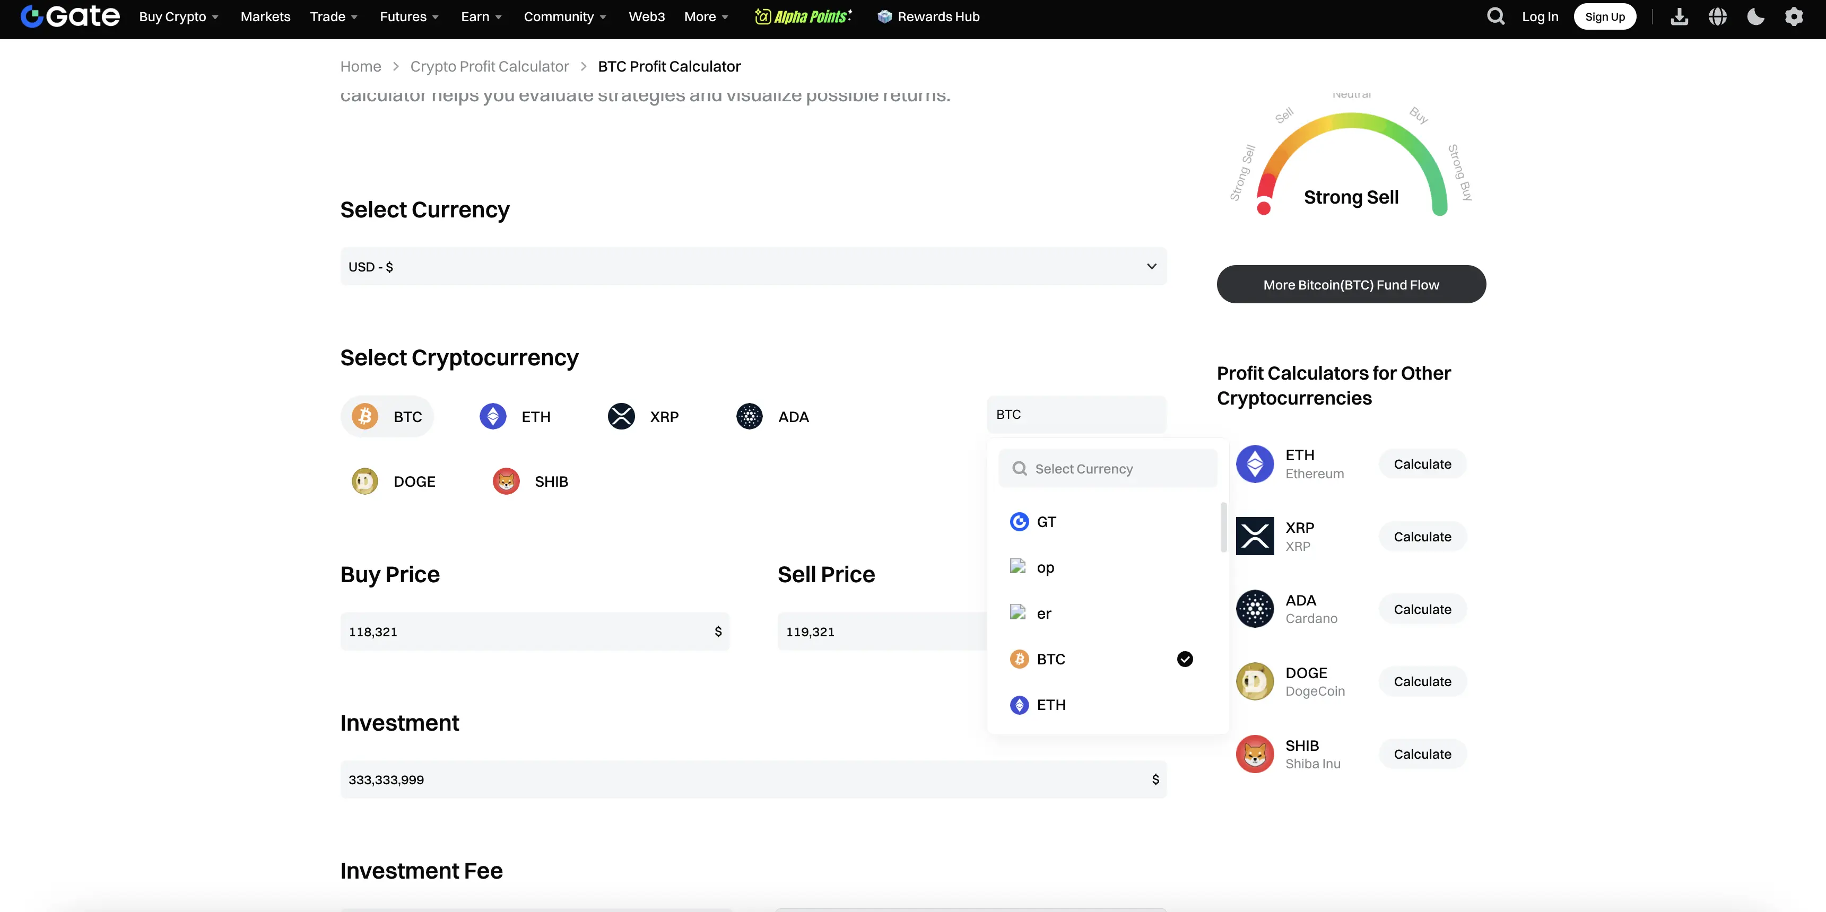Select the XRP icon in quick picks

pos(621,416)
